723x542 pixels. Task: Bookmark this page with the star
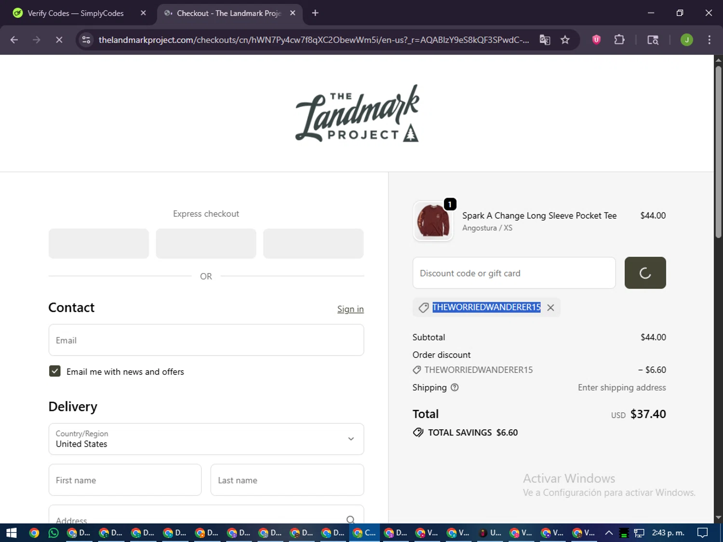[x=565, y=40]
